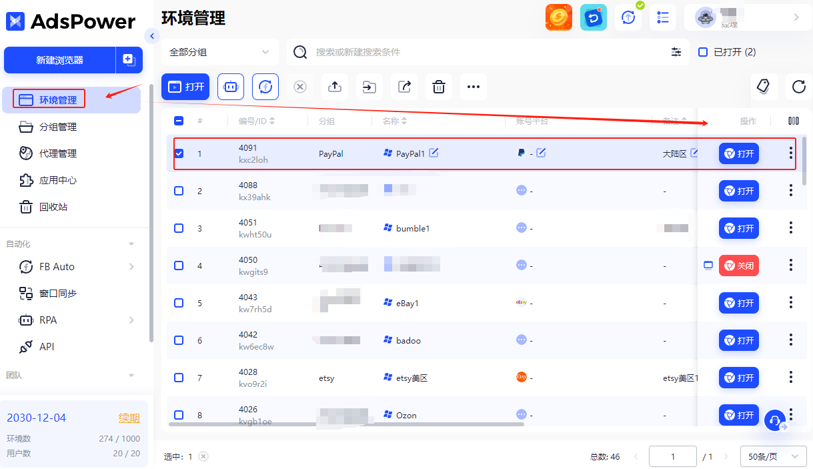Edit the PayPal1 name pencil icon

pyautogui.click(x=434, y=153)
